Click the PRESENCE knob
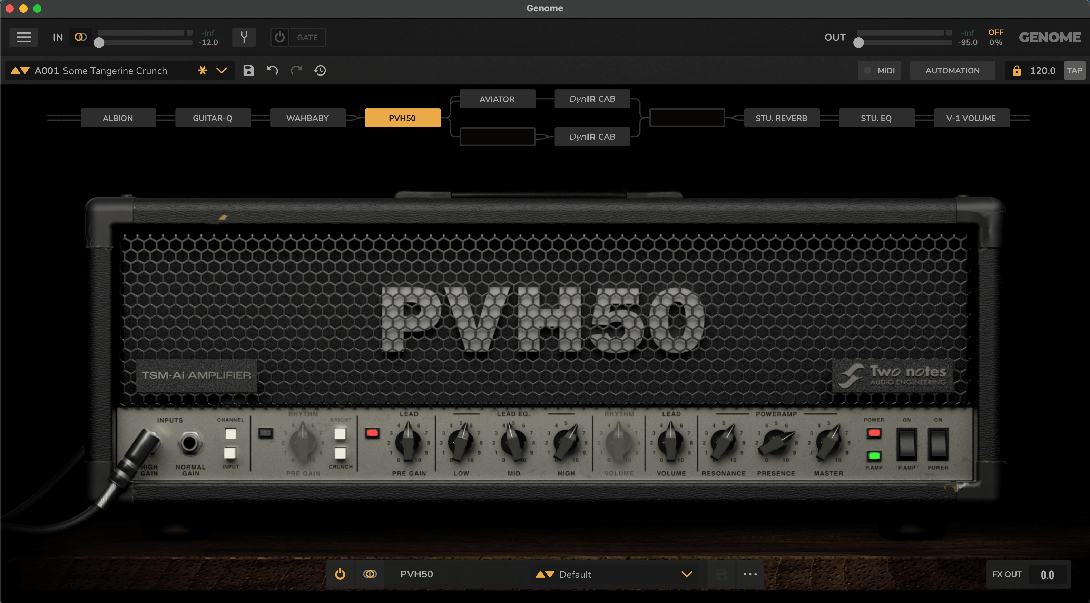Image resolution: width=1090 pixels, height=603 pixels. [x=776, y=443]
